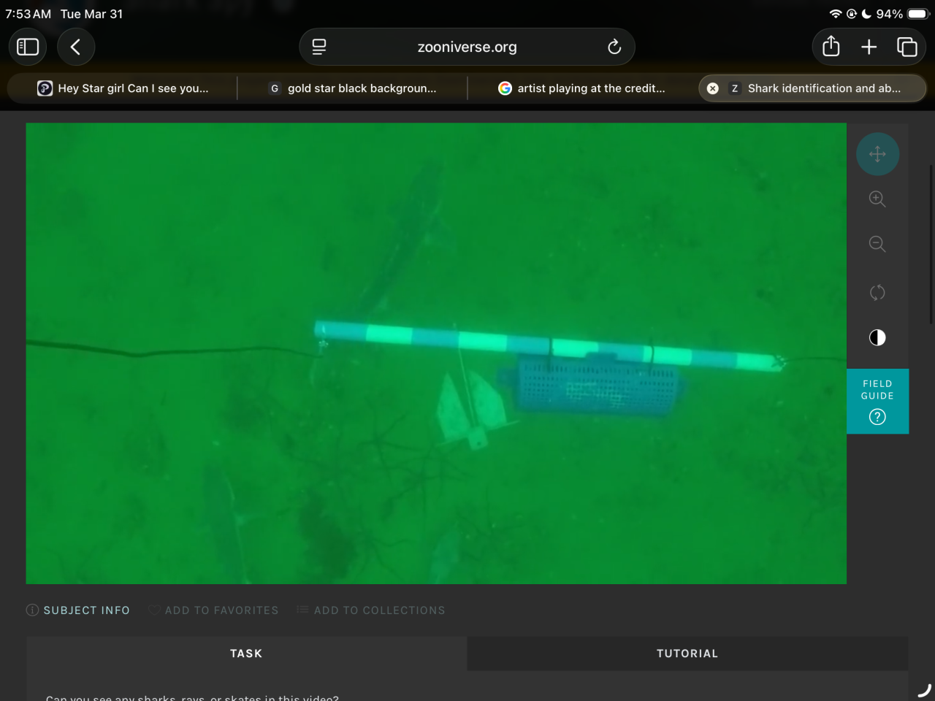Open the page reader menu icon
The width and height of the screenshot is (935, 701).
coord(319,47)
